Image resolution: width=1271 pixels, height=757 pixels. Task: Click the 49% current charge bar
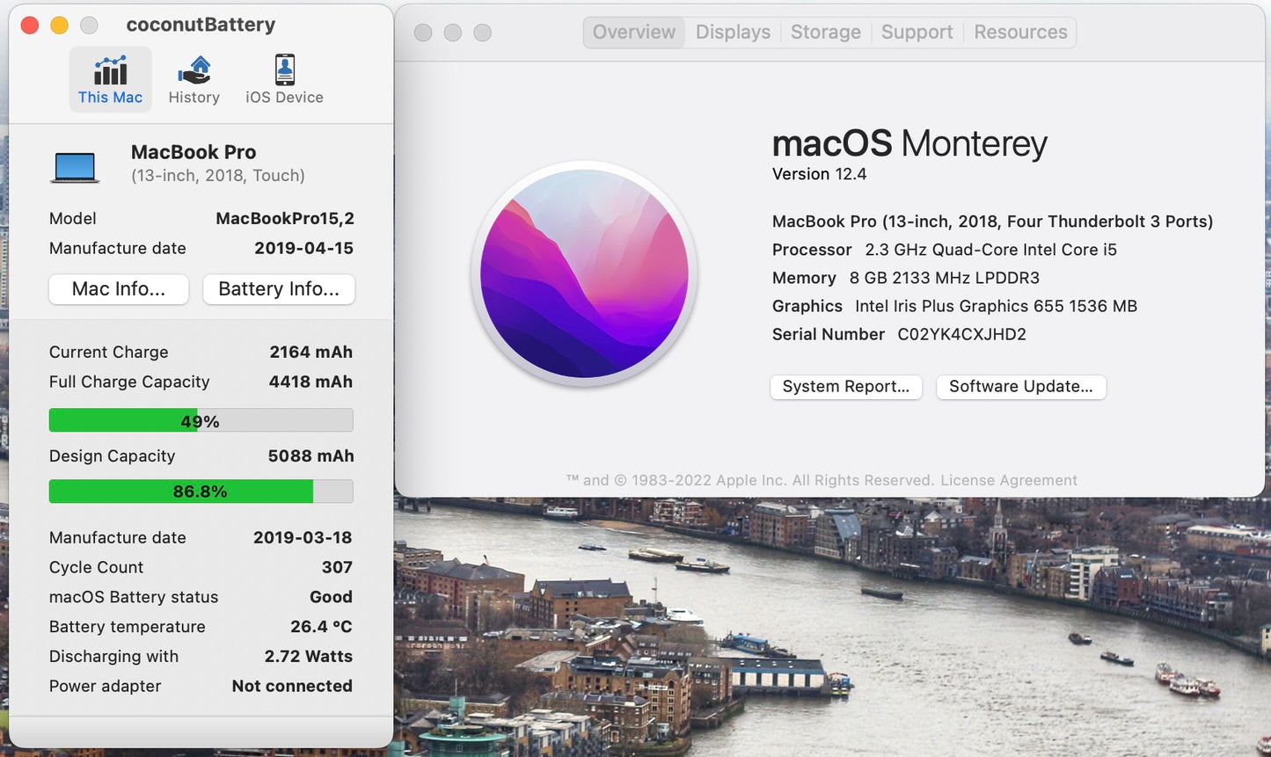201,421
